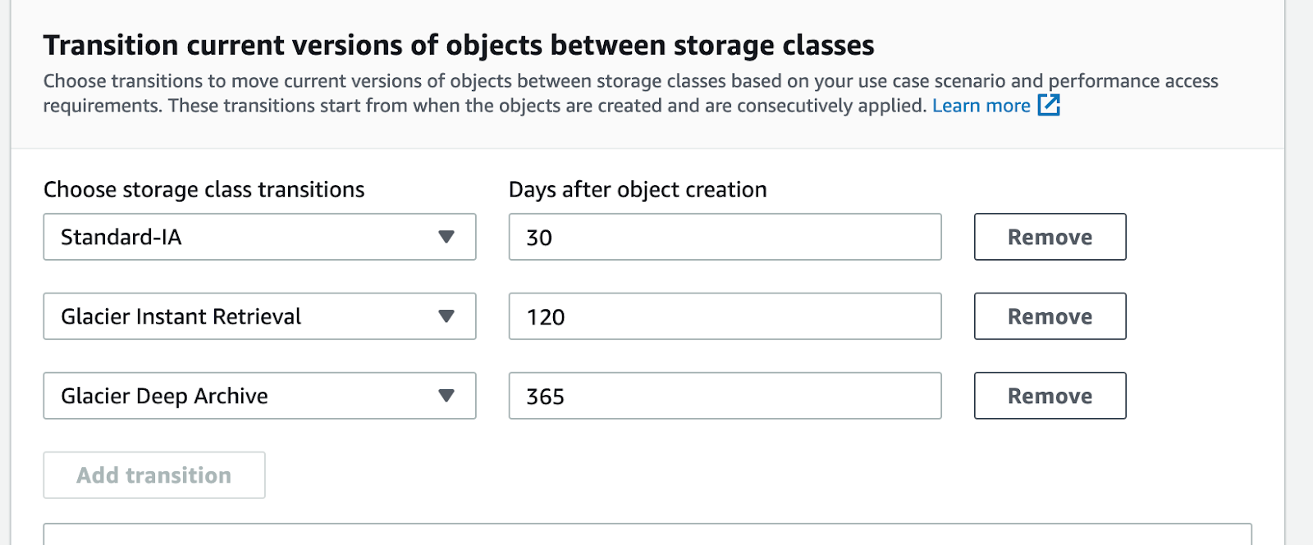This screenshot has height=545, width=1313.
Task: Click the Days after object creation label
Action: click(x=638, y=189)
